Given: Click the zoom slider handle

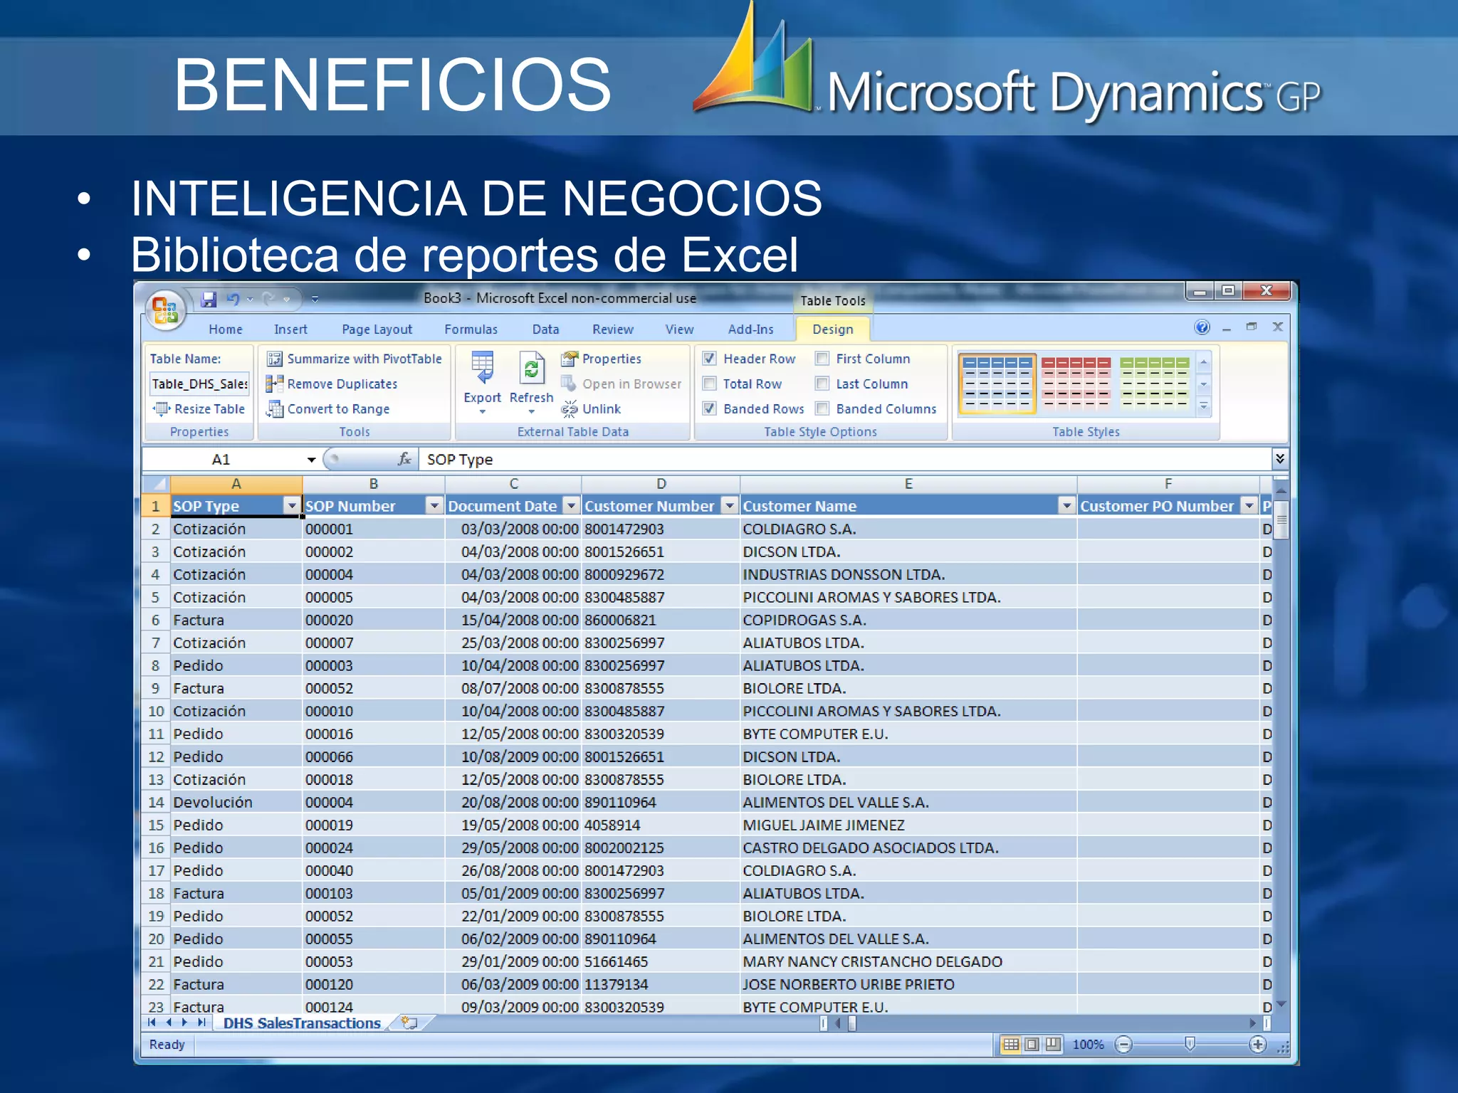Looking at the screenshot, I should pyautogui.click(x=1189, y=1044).
